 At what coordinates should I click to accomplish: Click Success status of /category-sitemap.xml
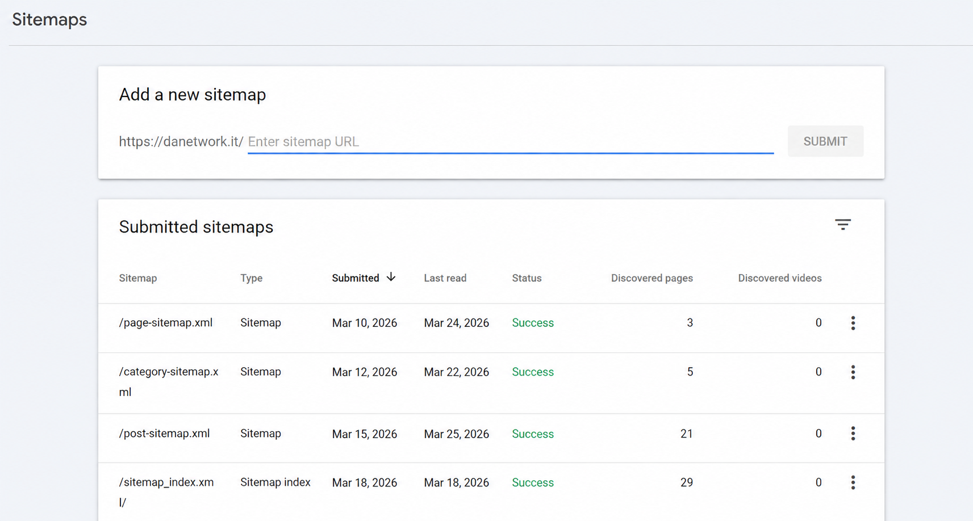click(533, 372)
